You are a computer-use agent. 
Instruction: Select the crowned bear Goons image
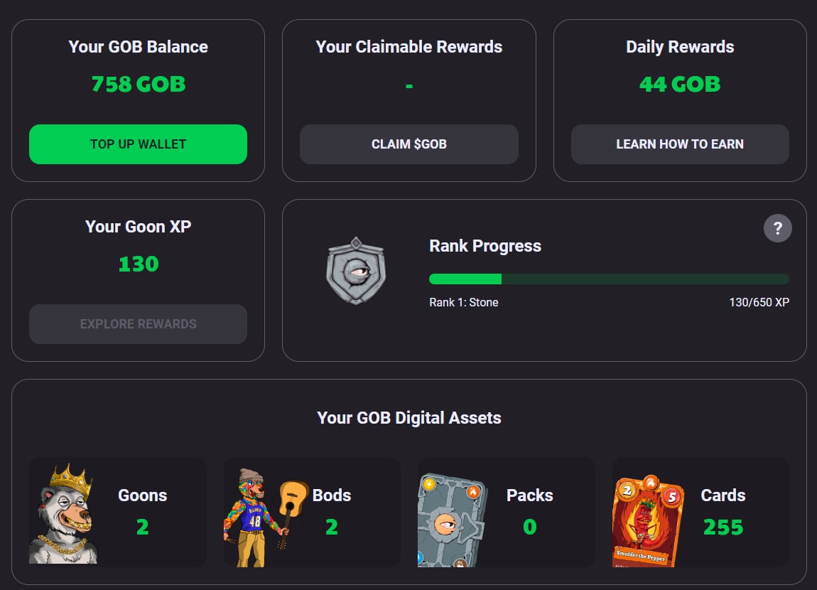click(63, 515)
